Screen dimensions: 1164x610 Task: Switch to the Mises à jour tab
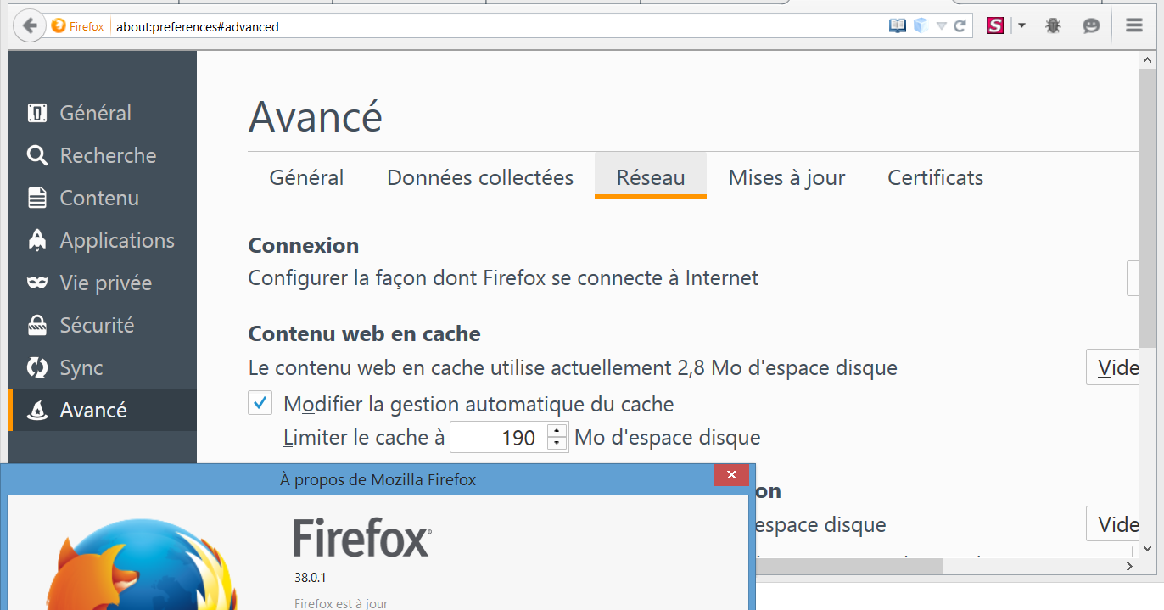coord(786,177)
